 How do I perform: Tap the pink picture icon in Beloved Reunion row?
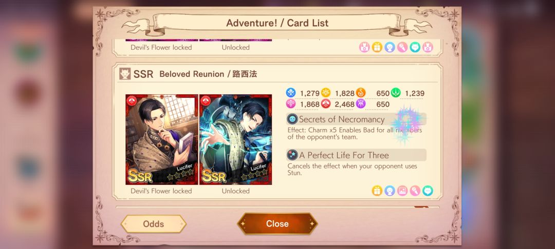coord(402,191)
